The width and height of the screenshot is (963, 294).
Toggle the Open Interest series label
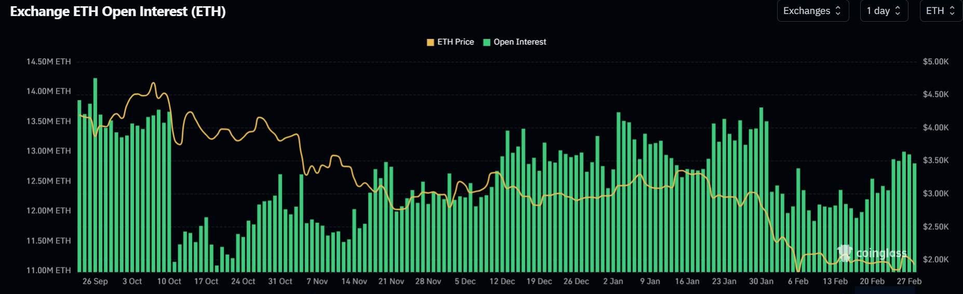click(x=520, y=42)
